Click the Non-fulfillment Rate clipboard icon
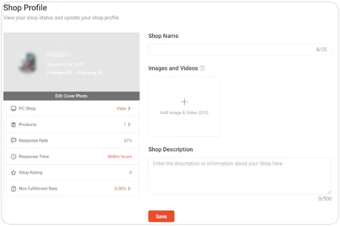The image size is (340, 226). click(x=13, y=189)
